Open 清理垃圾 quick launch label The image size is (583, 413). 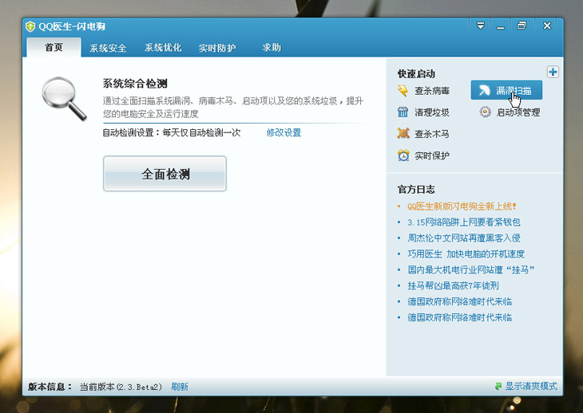[432, 112]
